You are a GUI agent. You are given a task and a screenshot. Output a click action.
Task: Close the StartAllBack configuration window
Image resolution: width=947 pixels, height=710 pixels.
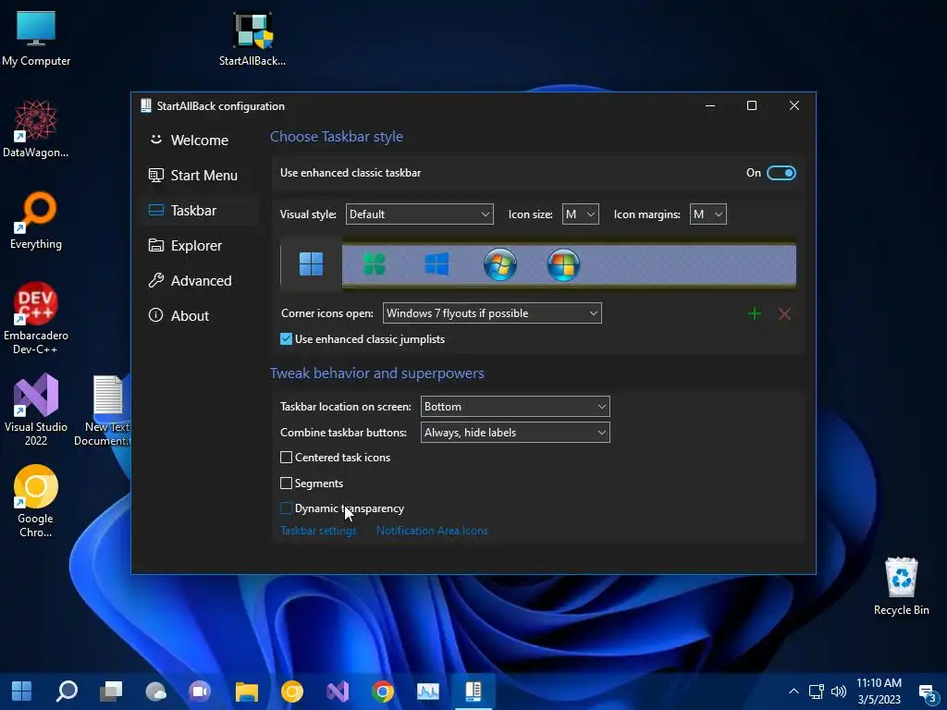tap(794, 105)
